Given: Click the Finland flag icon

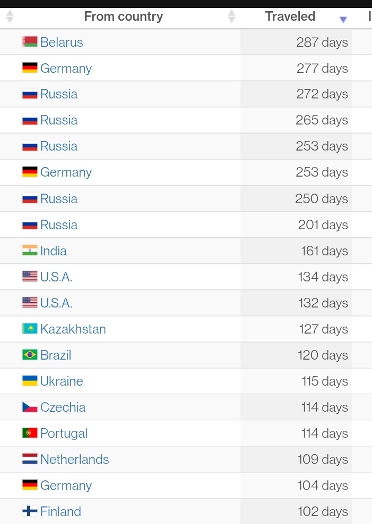Looking at the screenshot, I should pyautogui.click(x=30, y=511).
